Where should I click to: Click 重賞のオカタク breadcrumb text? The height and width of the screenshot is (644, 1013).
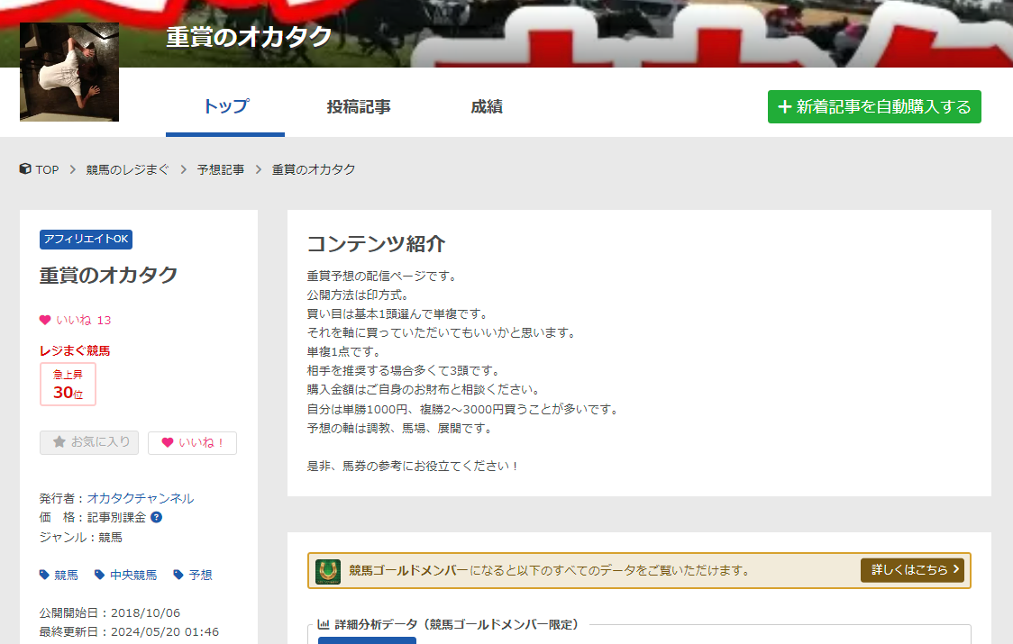click(314, 169)
